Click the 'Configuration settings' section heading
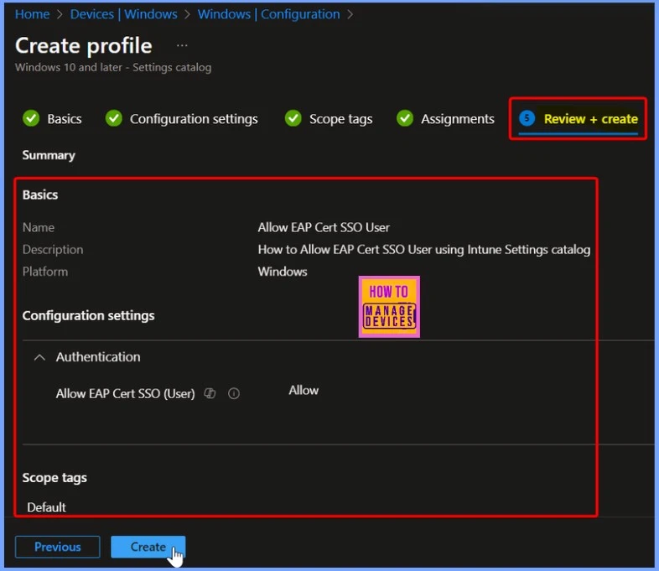This screenshot has height=571, width=659. [x=88, y=315]
